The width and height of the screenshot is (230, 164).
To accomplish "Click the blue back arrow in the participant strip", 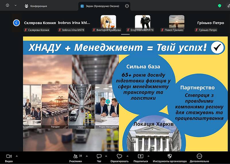I will [16, 23].
